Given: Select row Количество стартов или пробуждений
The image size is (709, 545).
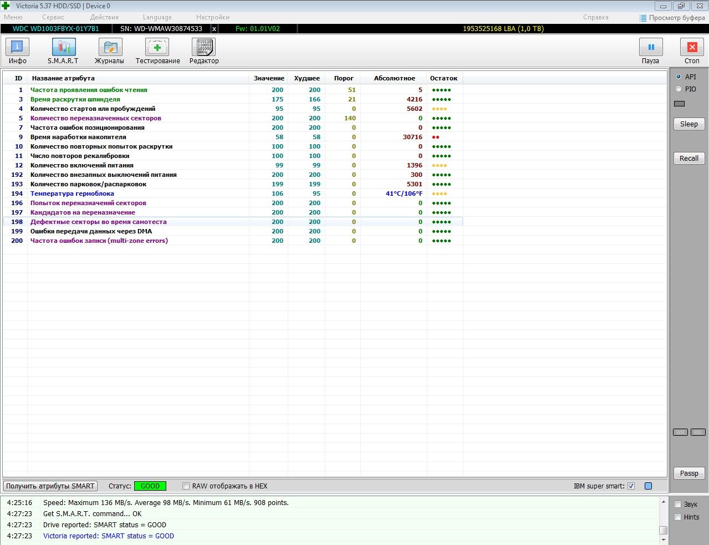Looking at the screenshot, I should tap(233, 109).
